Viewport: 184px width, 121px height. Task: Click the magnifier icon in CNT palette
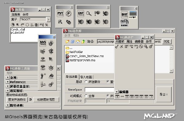(x=89, y=14)
